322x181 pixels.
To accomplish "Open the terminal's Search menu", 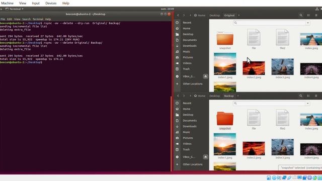I will pyautogui.click(x=26, y=19).
